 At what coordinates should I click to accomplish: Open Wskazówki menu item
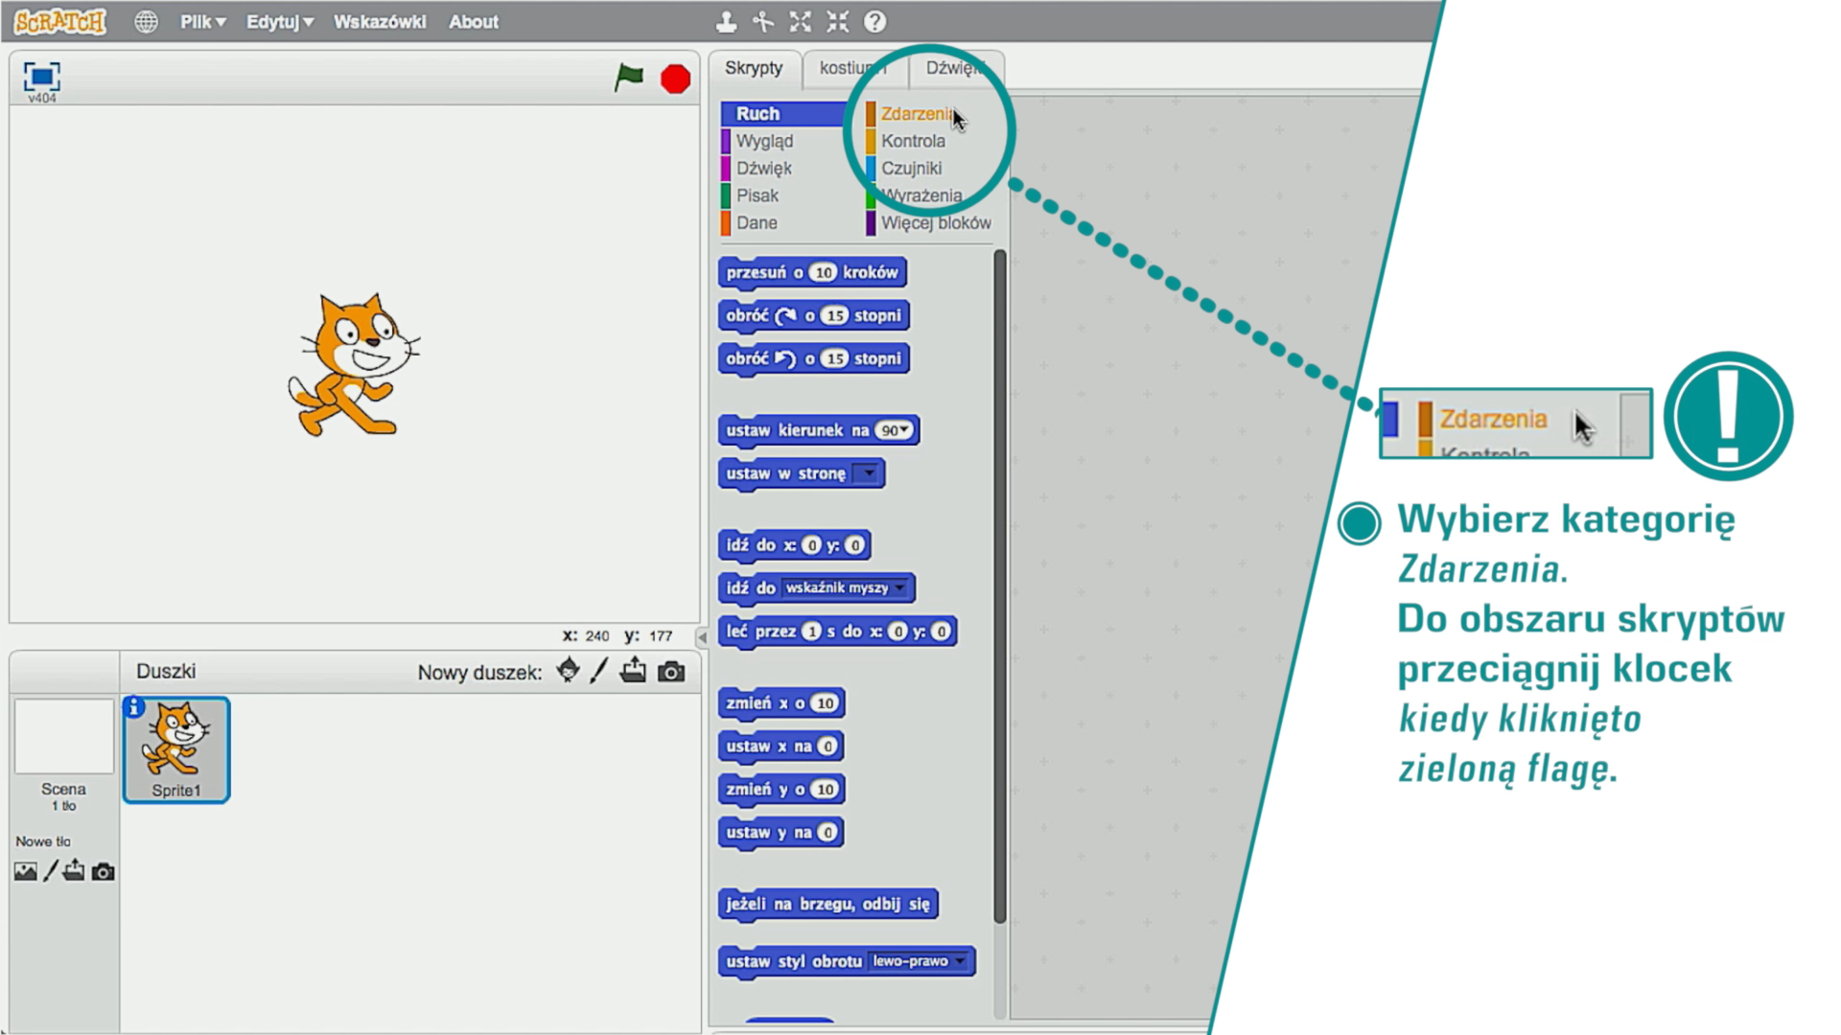379,21
